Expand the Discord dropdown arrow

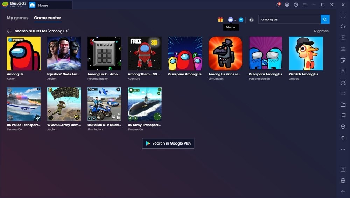(235, 20)
